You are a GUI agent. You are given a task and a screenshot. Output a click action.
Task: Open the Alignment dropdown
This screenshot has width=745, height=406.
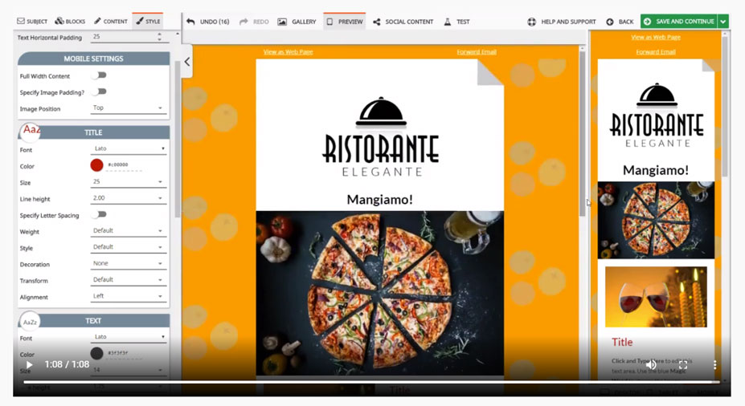[128, 296]
